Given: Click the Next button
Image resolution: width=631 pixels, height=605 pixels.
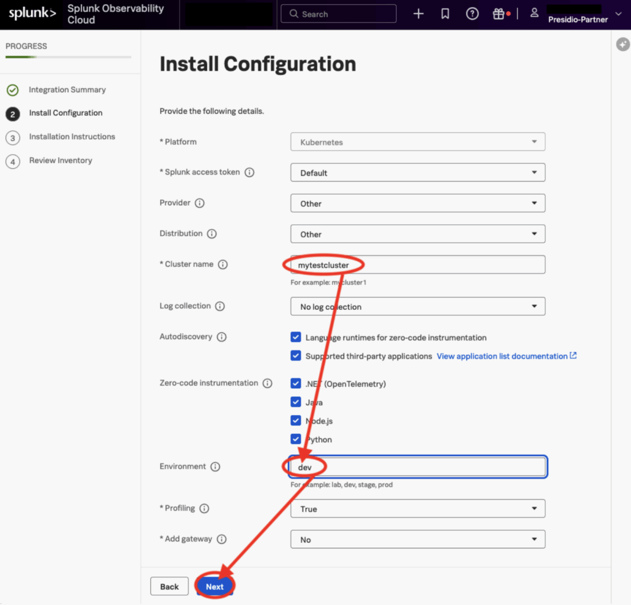Looking at the screenshot, I should click(214, 586).
